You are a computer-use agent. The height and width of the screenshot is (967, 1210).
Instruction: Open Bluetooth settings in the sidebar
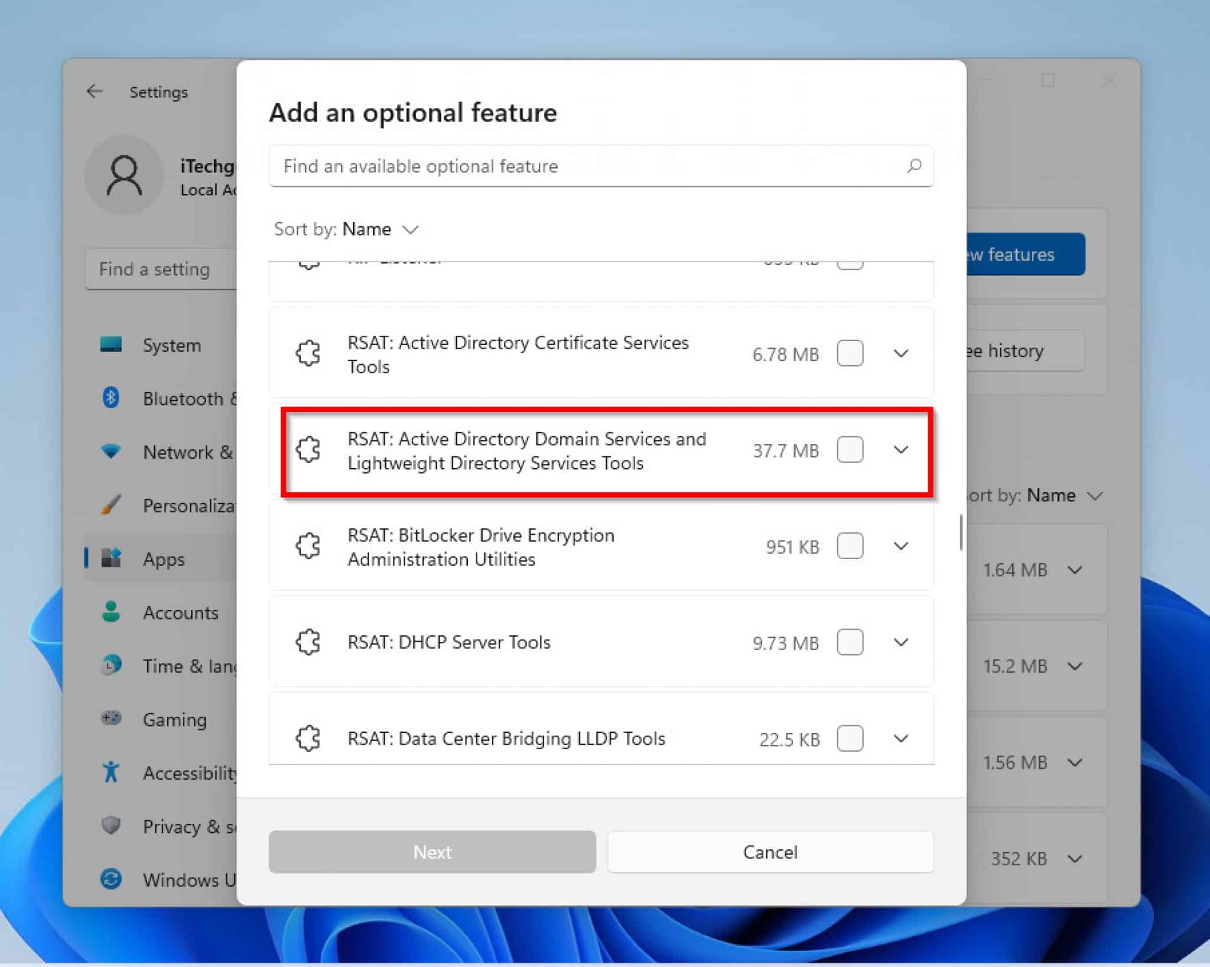tap(161, 398)
